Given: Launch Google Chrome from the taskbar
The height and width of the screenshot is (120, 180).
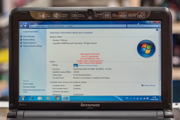Looking at the screenshot, I should coord(57,98).
